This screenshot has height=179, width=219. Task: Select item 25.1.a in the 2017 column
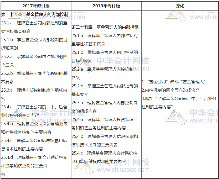coord(34,27)
